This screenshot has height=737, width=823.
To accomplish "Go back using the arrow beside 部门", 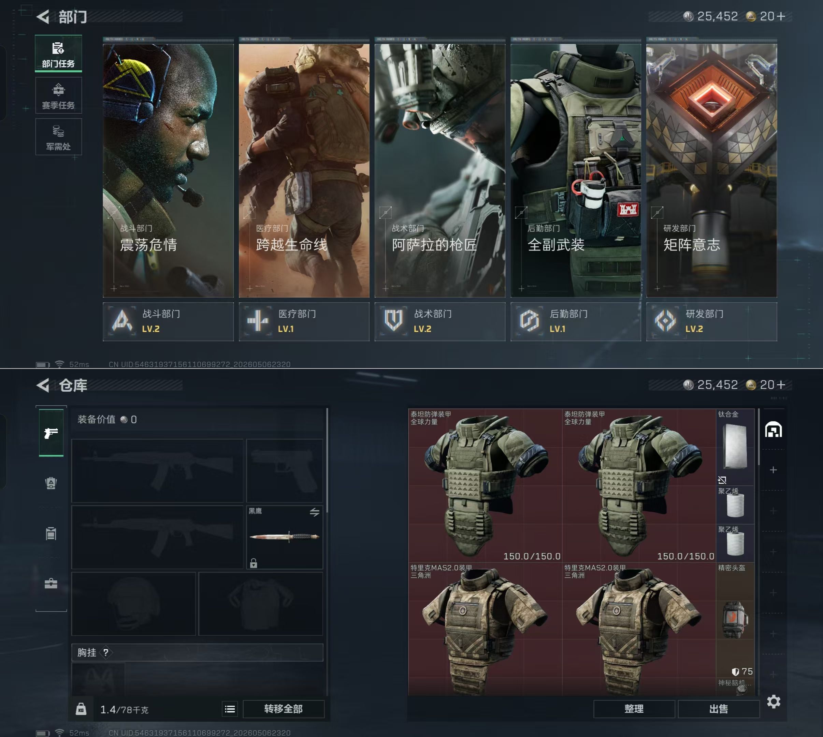I will coord(43,17).
